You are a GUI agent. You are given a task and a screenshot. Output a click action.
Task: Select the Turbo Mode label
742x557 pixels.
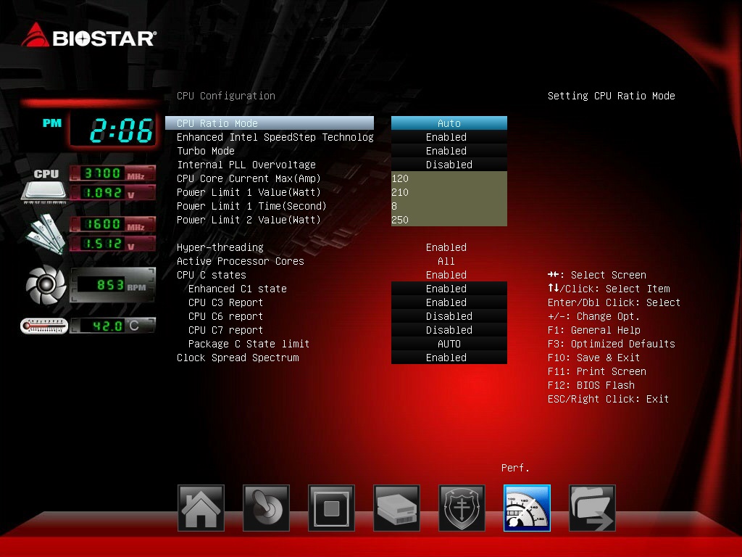[206, 151]
